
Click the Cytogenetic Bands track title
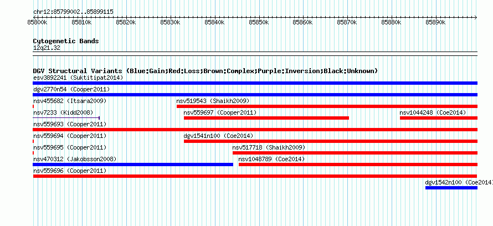(66, 41)
